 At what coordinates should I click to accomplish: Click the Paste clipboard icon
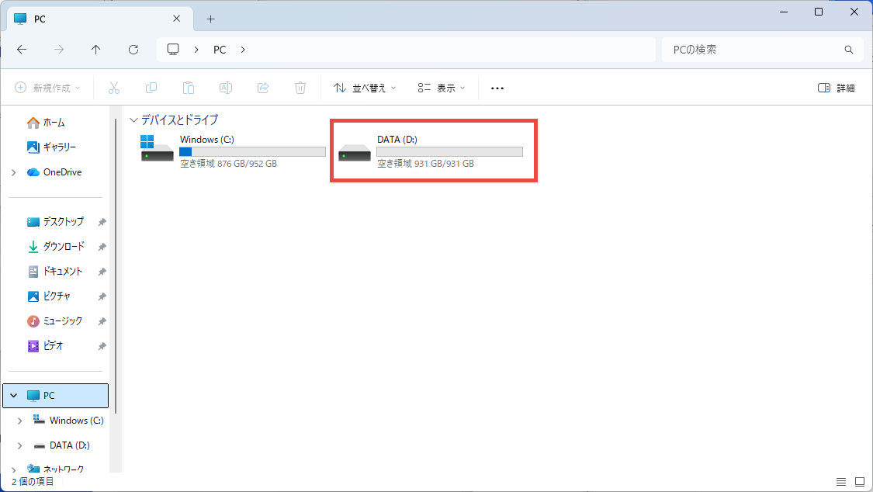189,88
